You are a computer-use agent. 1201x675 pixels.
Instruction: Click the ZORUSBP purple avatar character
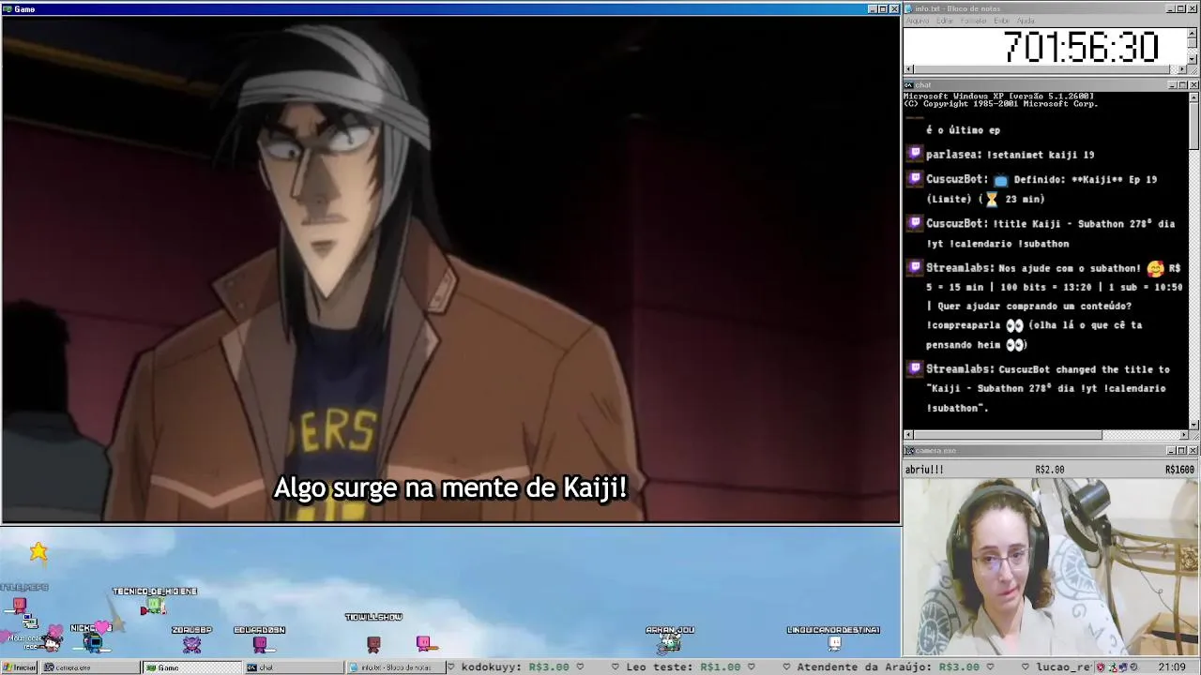[191, 644]
